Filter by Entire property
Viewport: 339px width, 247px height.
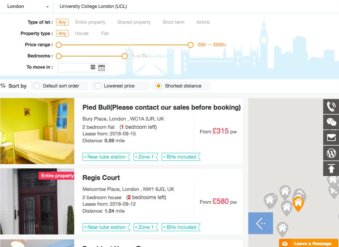click(90, 22)
